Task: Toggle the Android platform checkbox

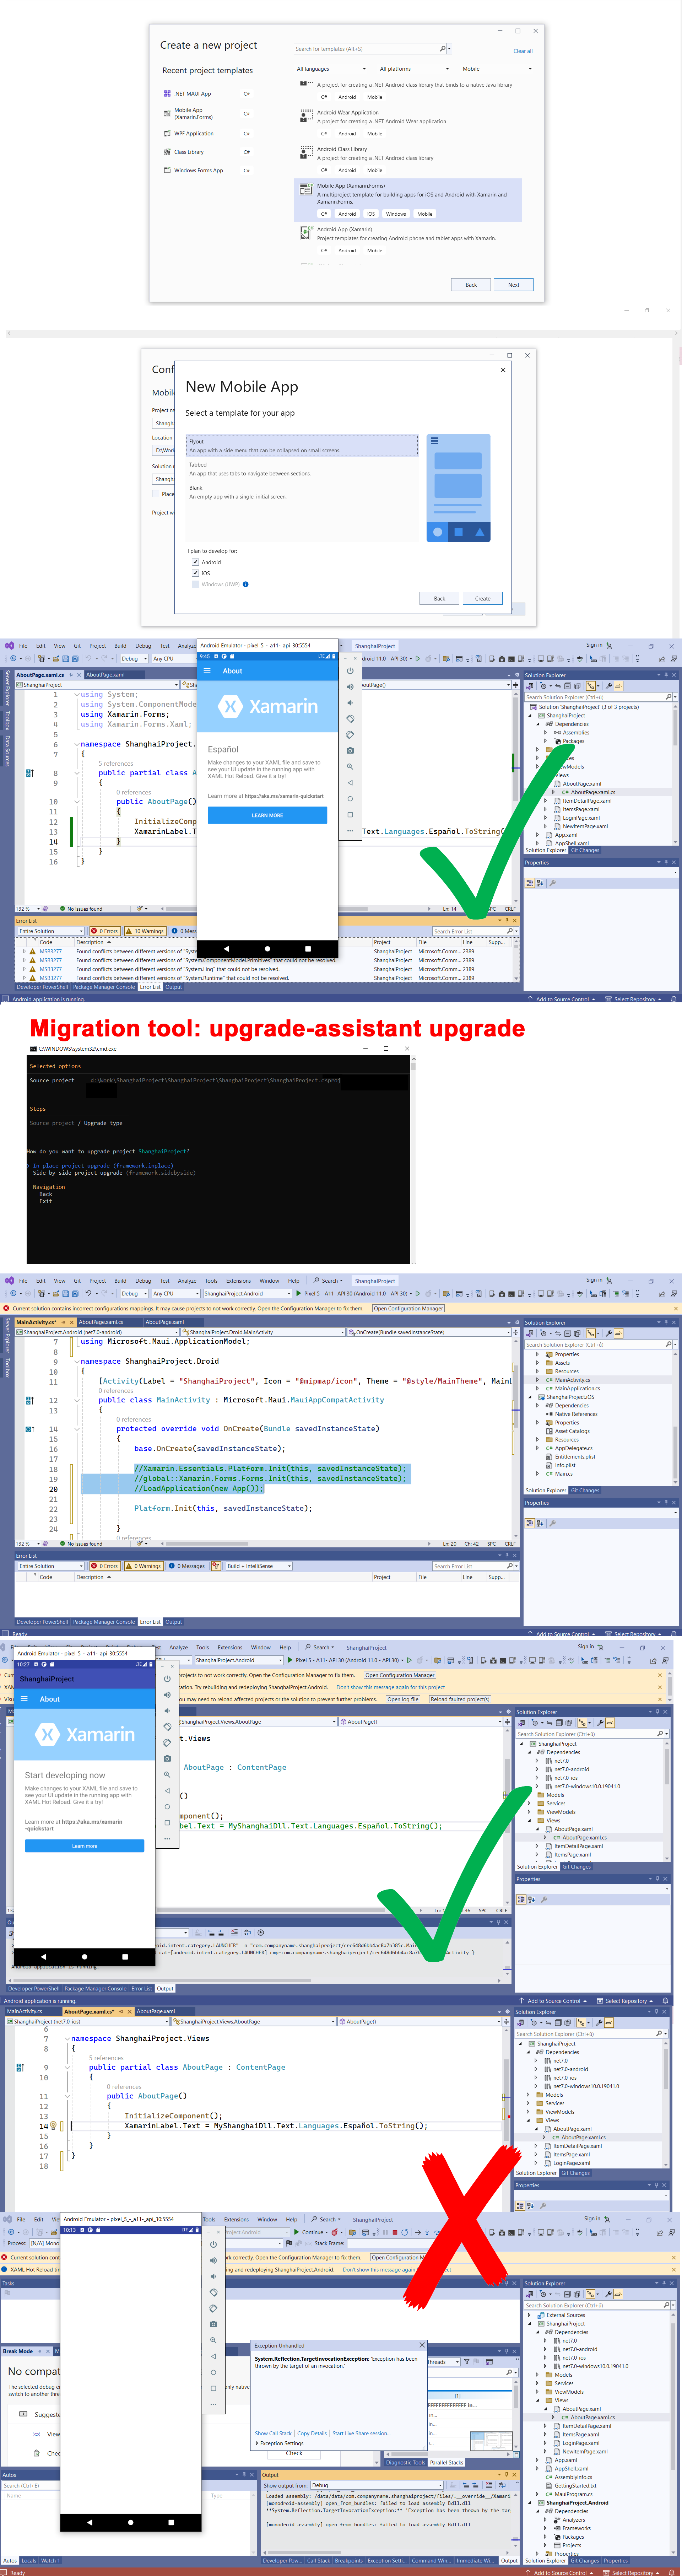Action: click(195, 562)
